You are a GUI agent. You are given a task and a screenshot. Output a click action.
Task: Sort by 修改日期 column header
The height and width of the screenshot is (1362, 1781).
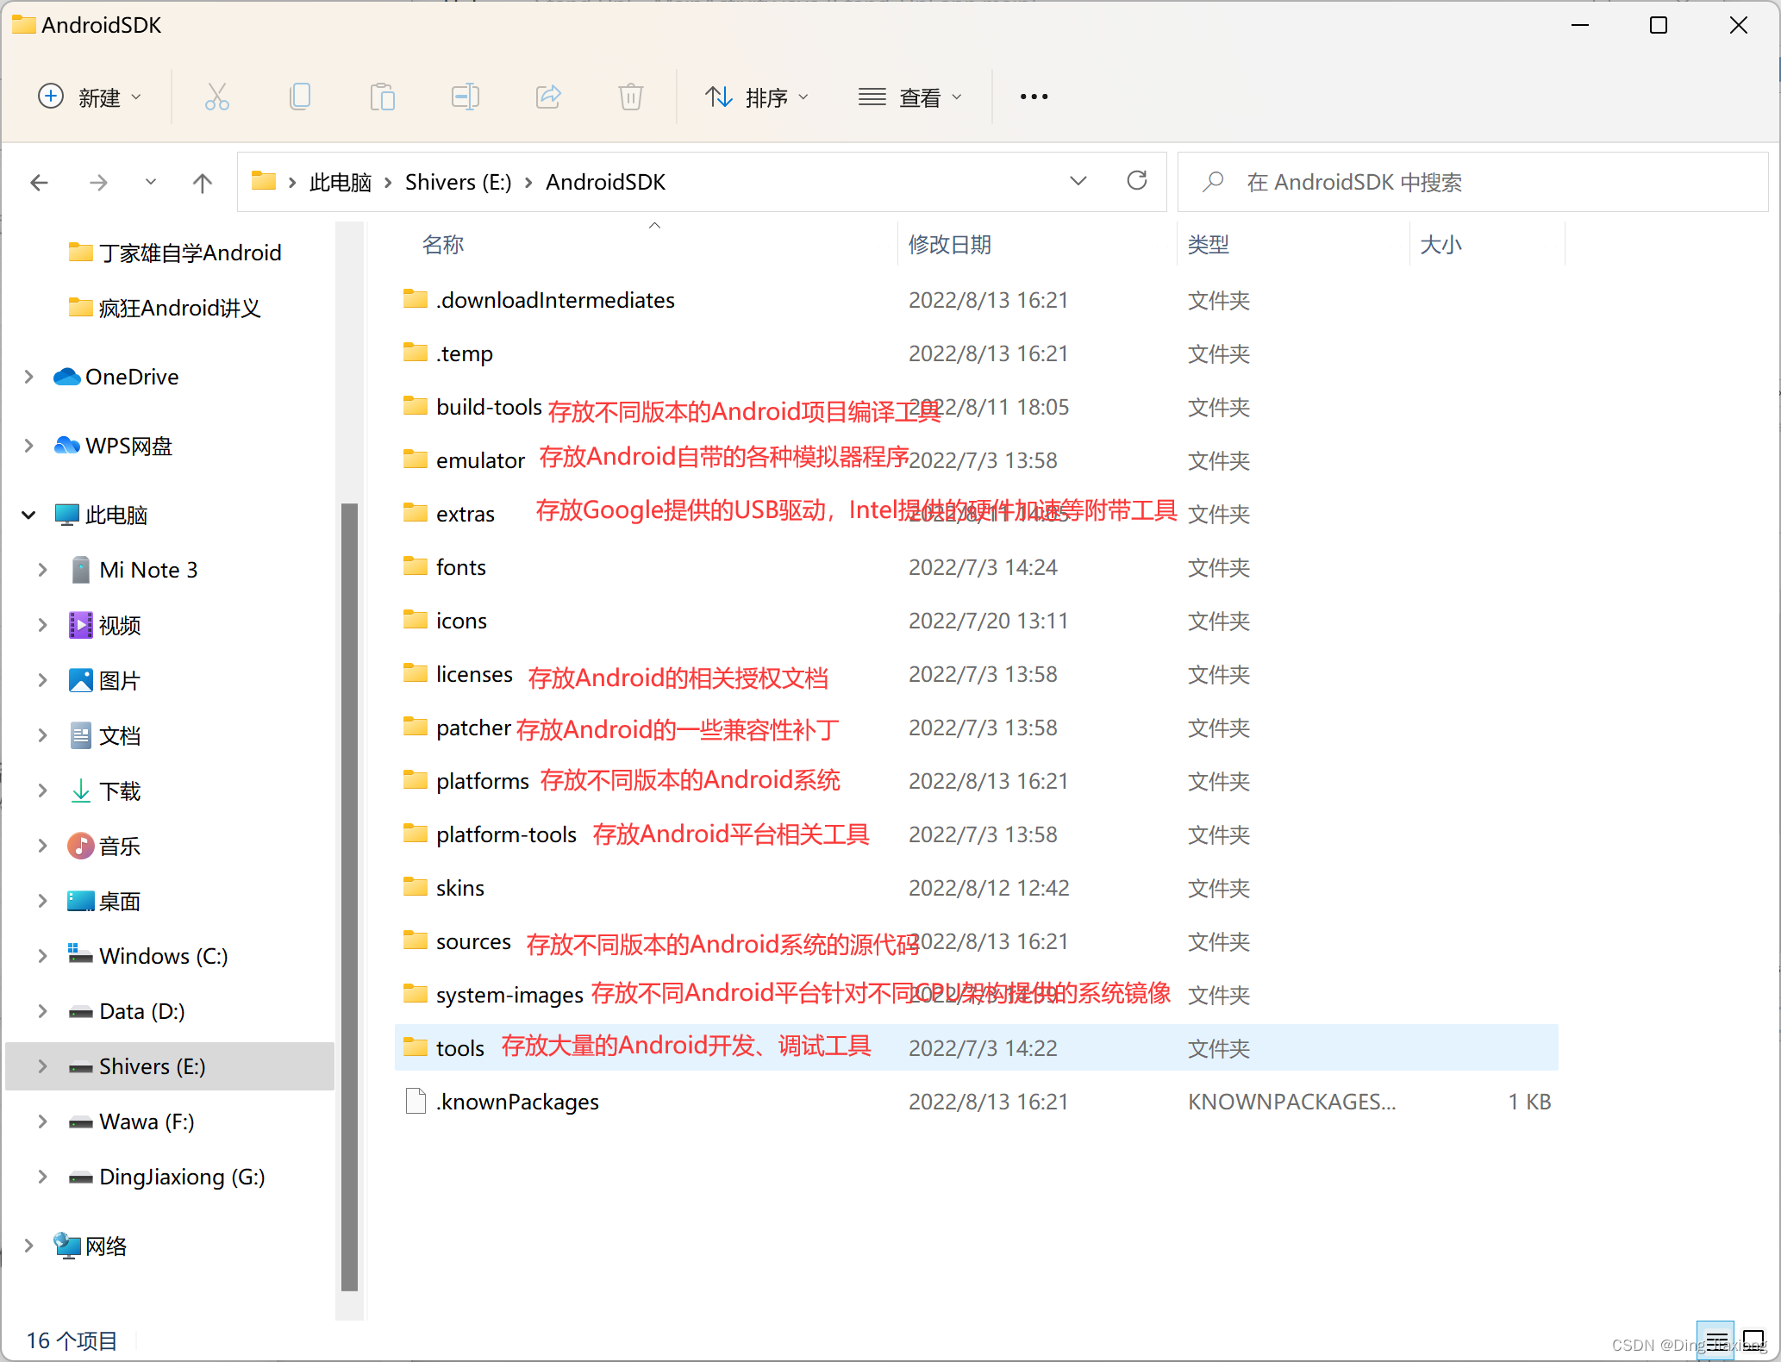pyautogui.click(x=950, y=245)
